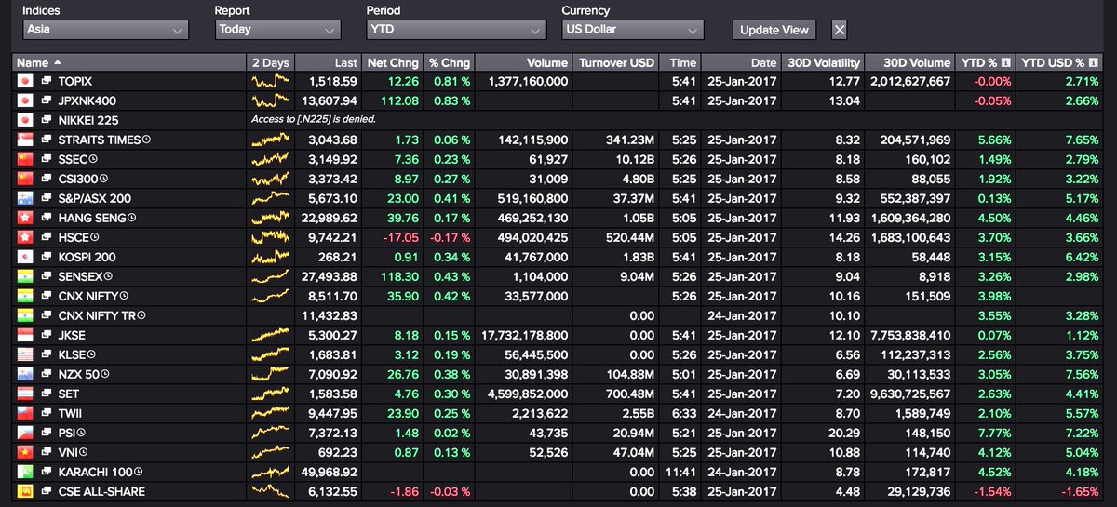The height and width of the screenshot is (507, 1117).
Task: Click the pop-out icon for HANG SENG
Action: 46,218
